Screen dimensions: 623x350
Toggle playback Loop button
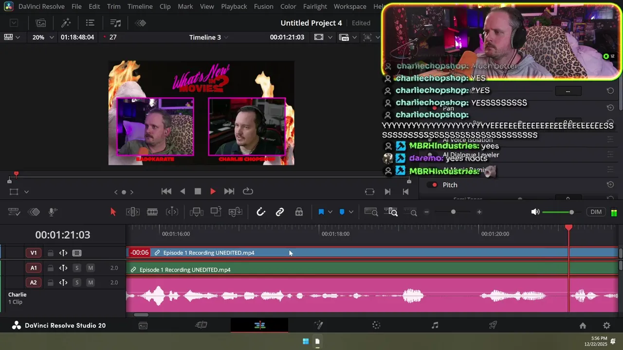(x=248, y=191)
